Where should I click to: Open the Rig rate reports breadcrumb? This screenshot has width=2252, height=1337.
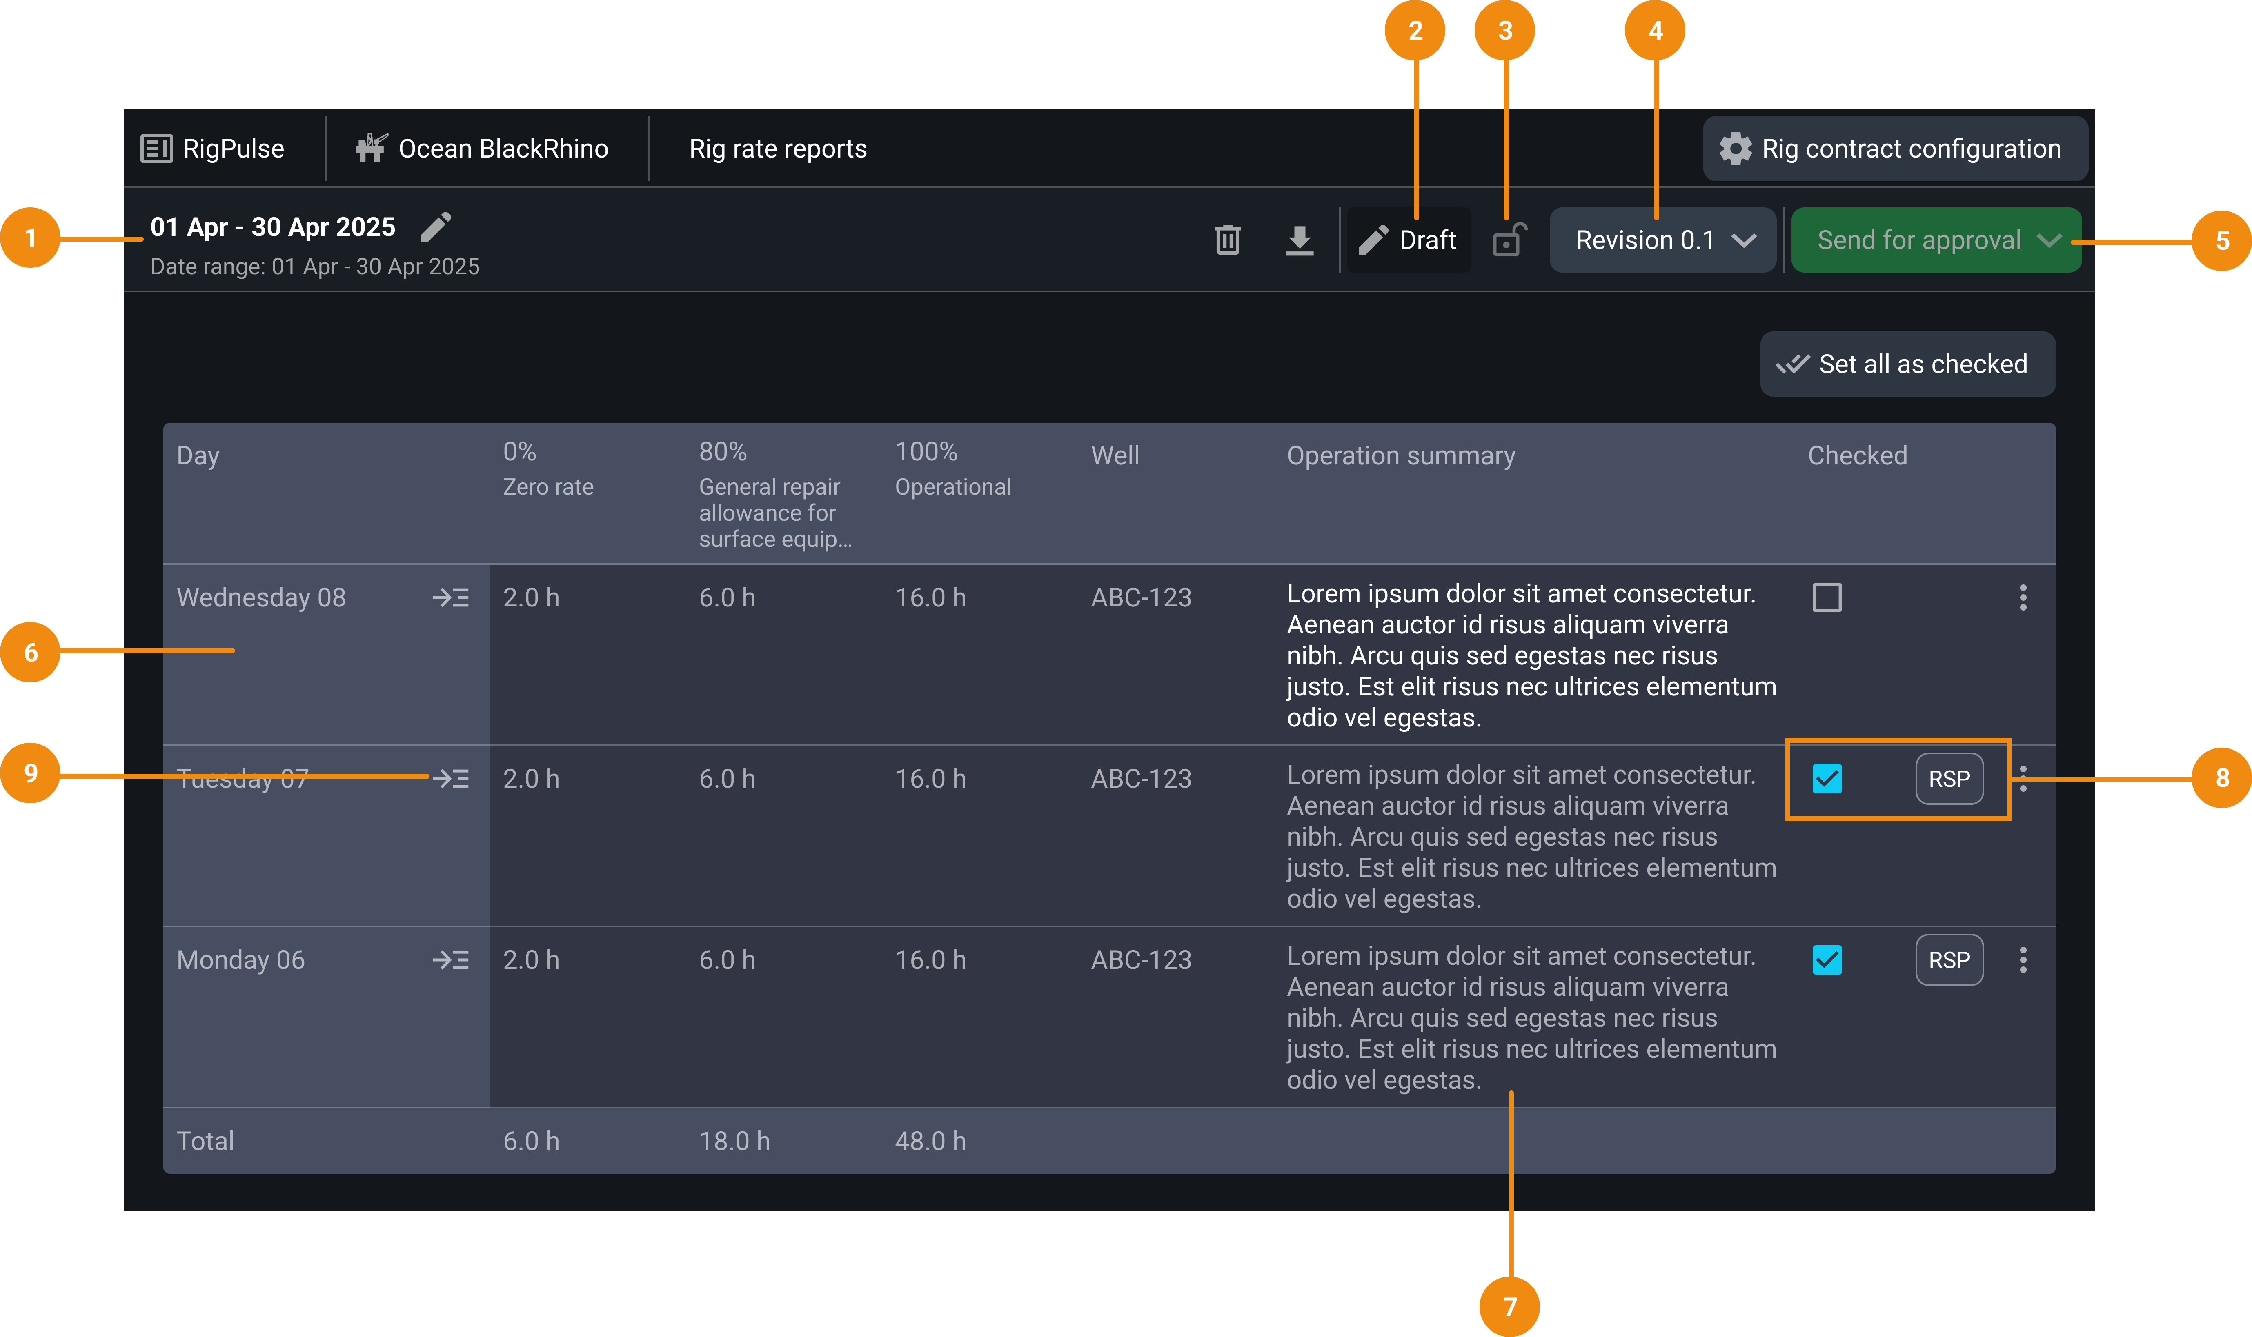[x=777, y=149]
